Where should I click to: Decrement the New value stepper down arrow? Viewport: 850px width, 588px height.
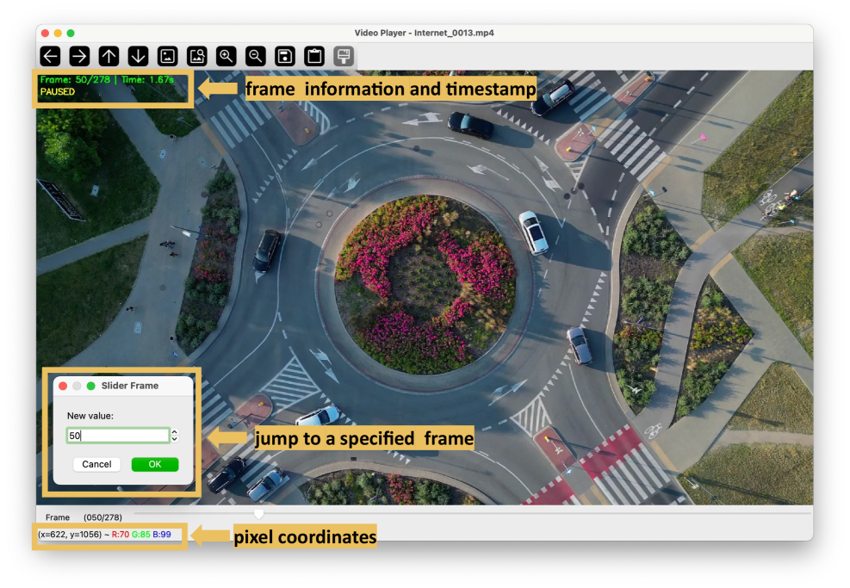point(175,440)
